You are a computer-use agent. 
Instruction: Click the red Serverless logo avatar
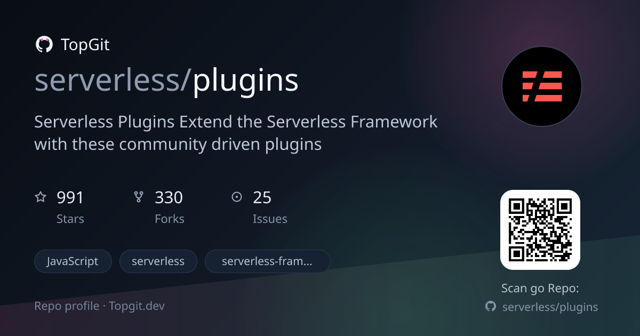(541, 86)
